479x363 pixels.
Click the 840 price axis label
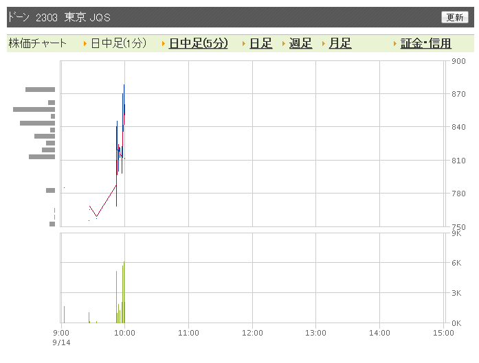point(458,127)
